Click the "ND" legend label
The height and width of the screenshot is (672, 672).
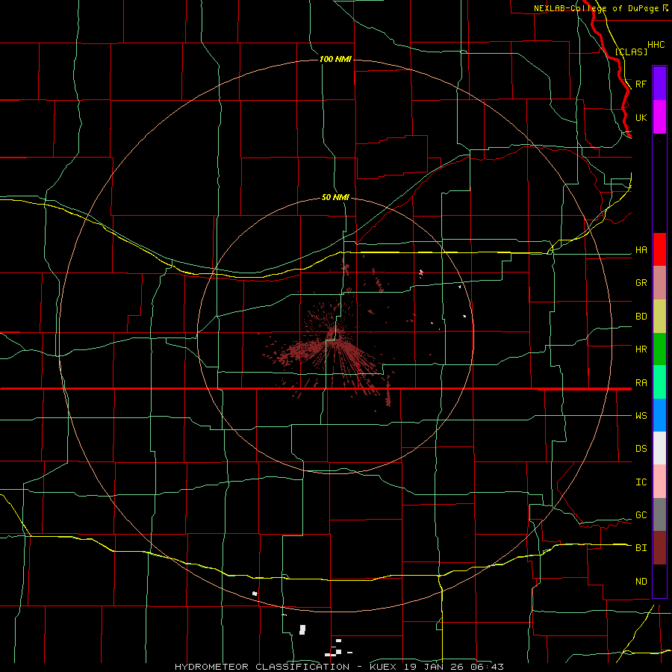[641, 582]
